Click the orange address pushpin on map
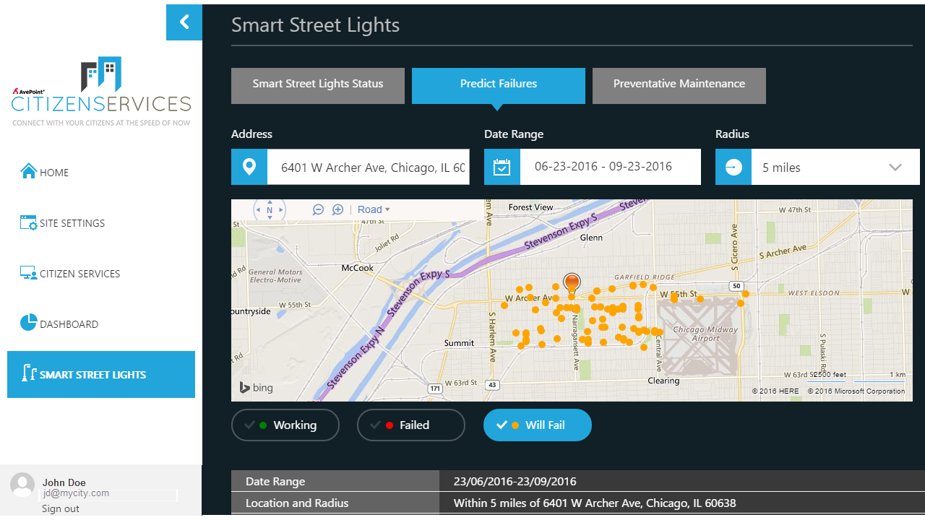 (572, 282)
